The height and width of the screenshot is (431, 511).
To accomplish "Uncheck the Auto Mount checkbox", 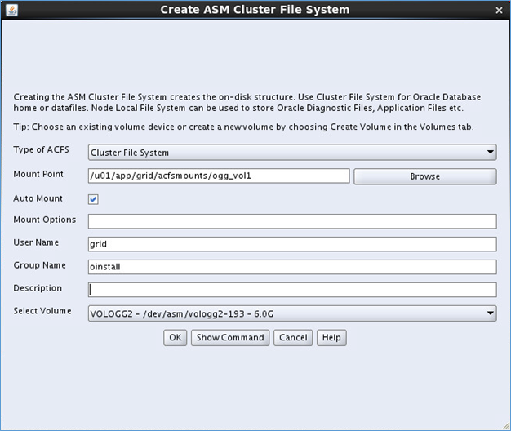I will [x=93, y=199].
